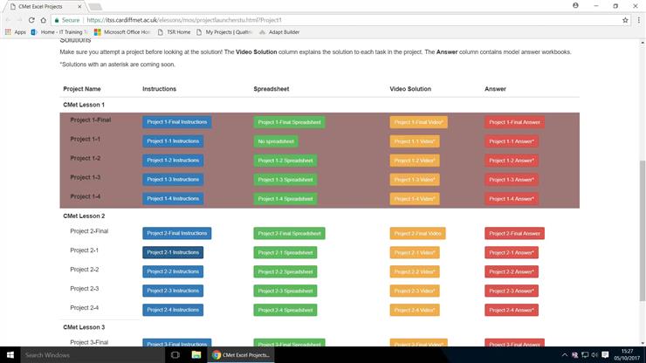
Task: Open Project 2-Final Instructions
Action: tap(177, 233)
